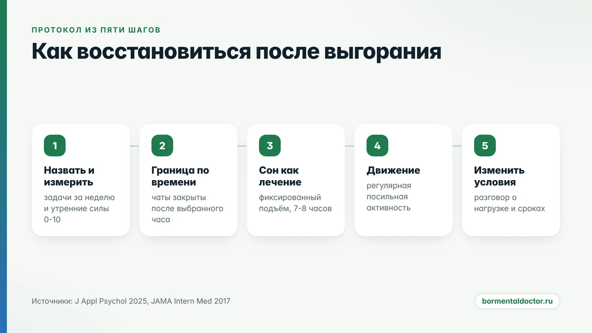The image size is (592, 333).
Task: Click the subtitle "Протокол из пяти шагов"
Action: pos(96,30)
